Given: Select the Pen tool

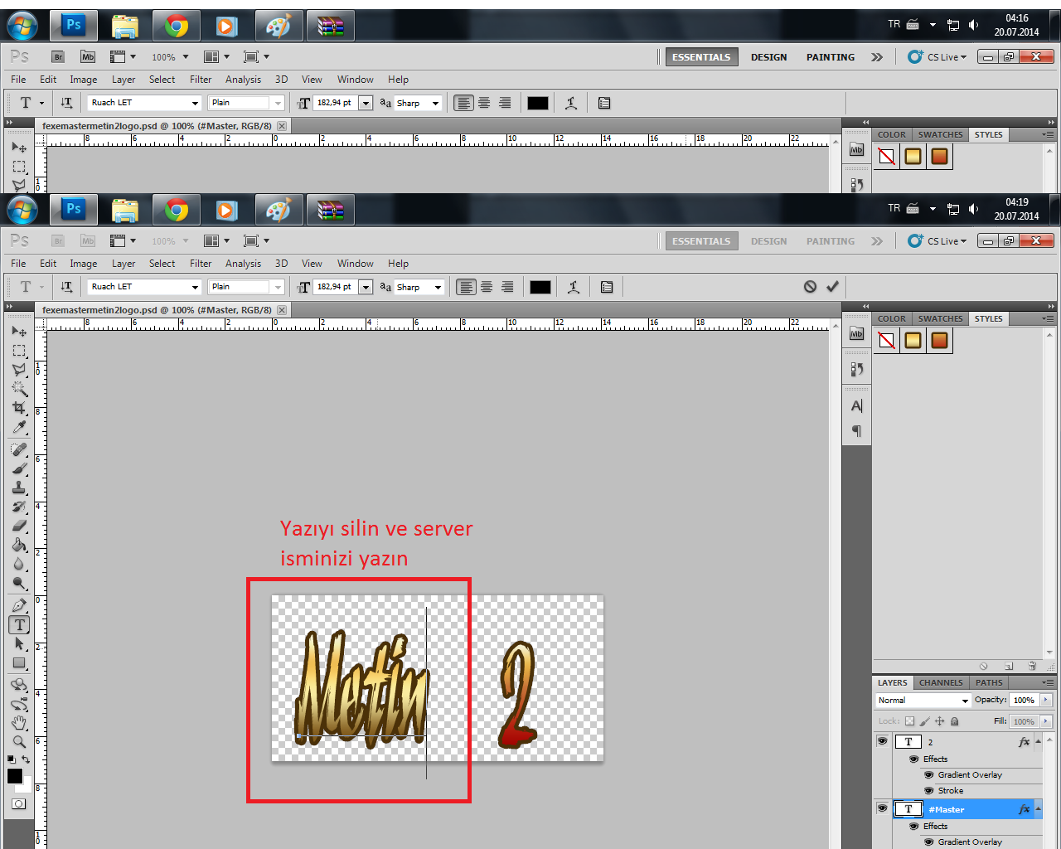Looking at the screenshot, I should tap(19, 605).
